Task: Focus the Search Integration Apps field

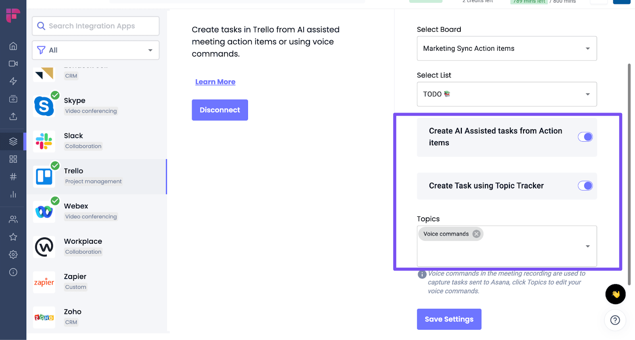Action: (96, 26)
